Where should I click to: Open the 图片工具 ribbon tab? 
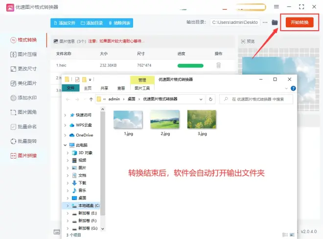coord(142,88)
